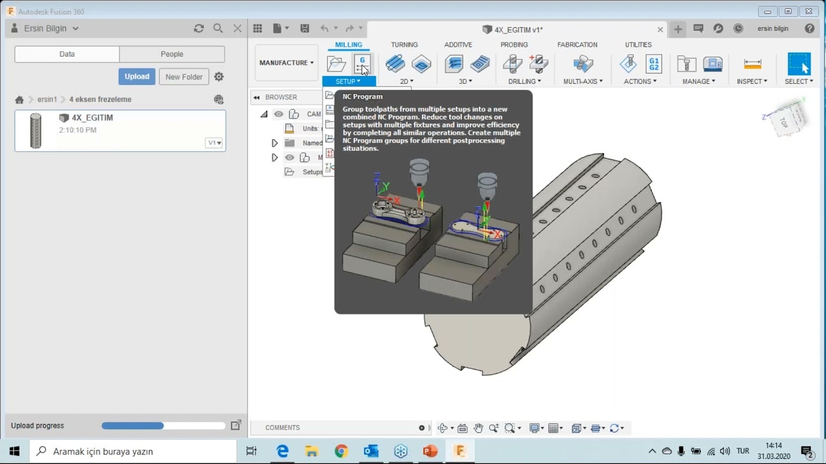Click the Upload button
826x464 pixels.
pyautogui.click(x=137, y=76)
